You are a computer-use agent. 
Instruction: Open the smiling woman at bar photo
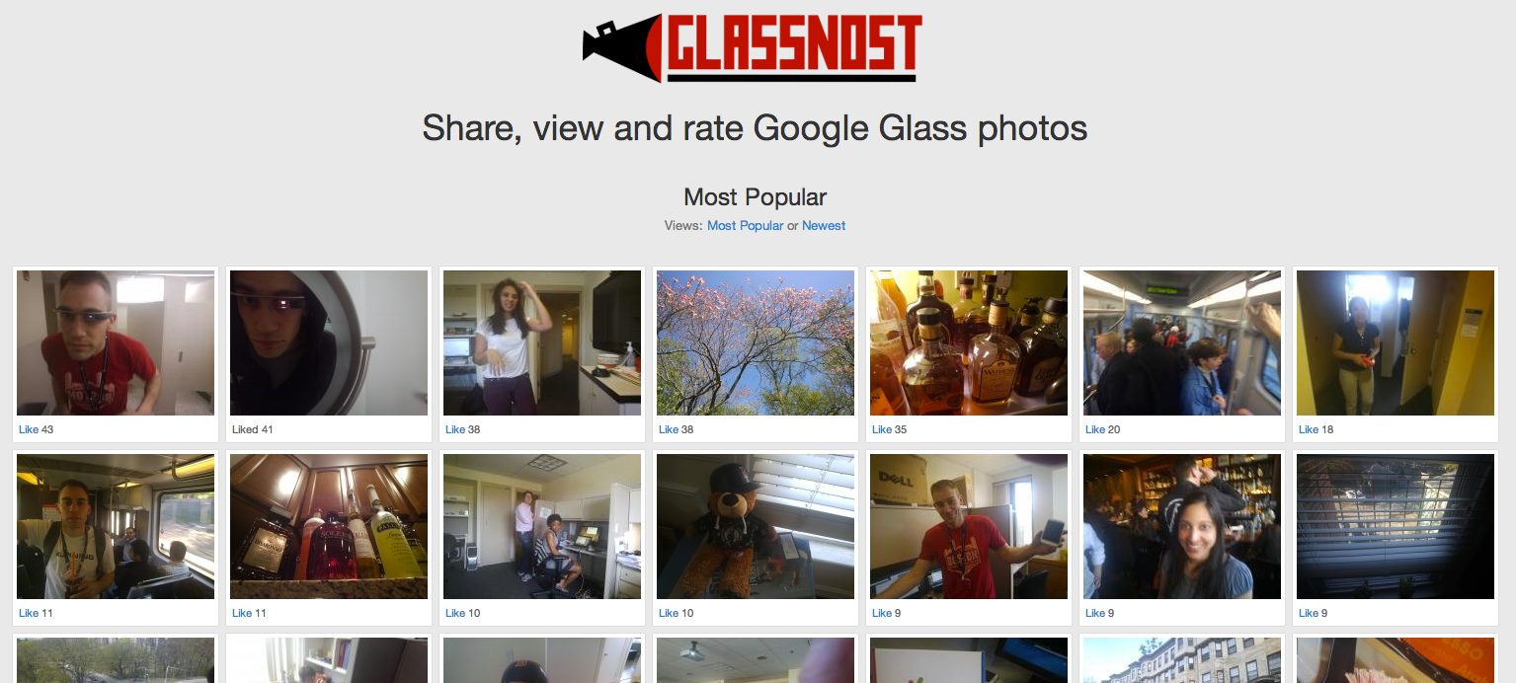1182,526
